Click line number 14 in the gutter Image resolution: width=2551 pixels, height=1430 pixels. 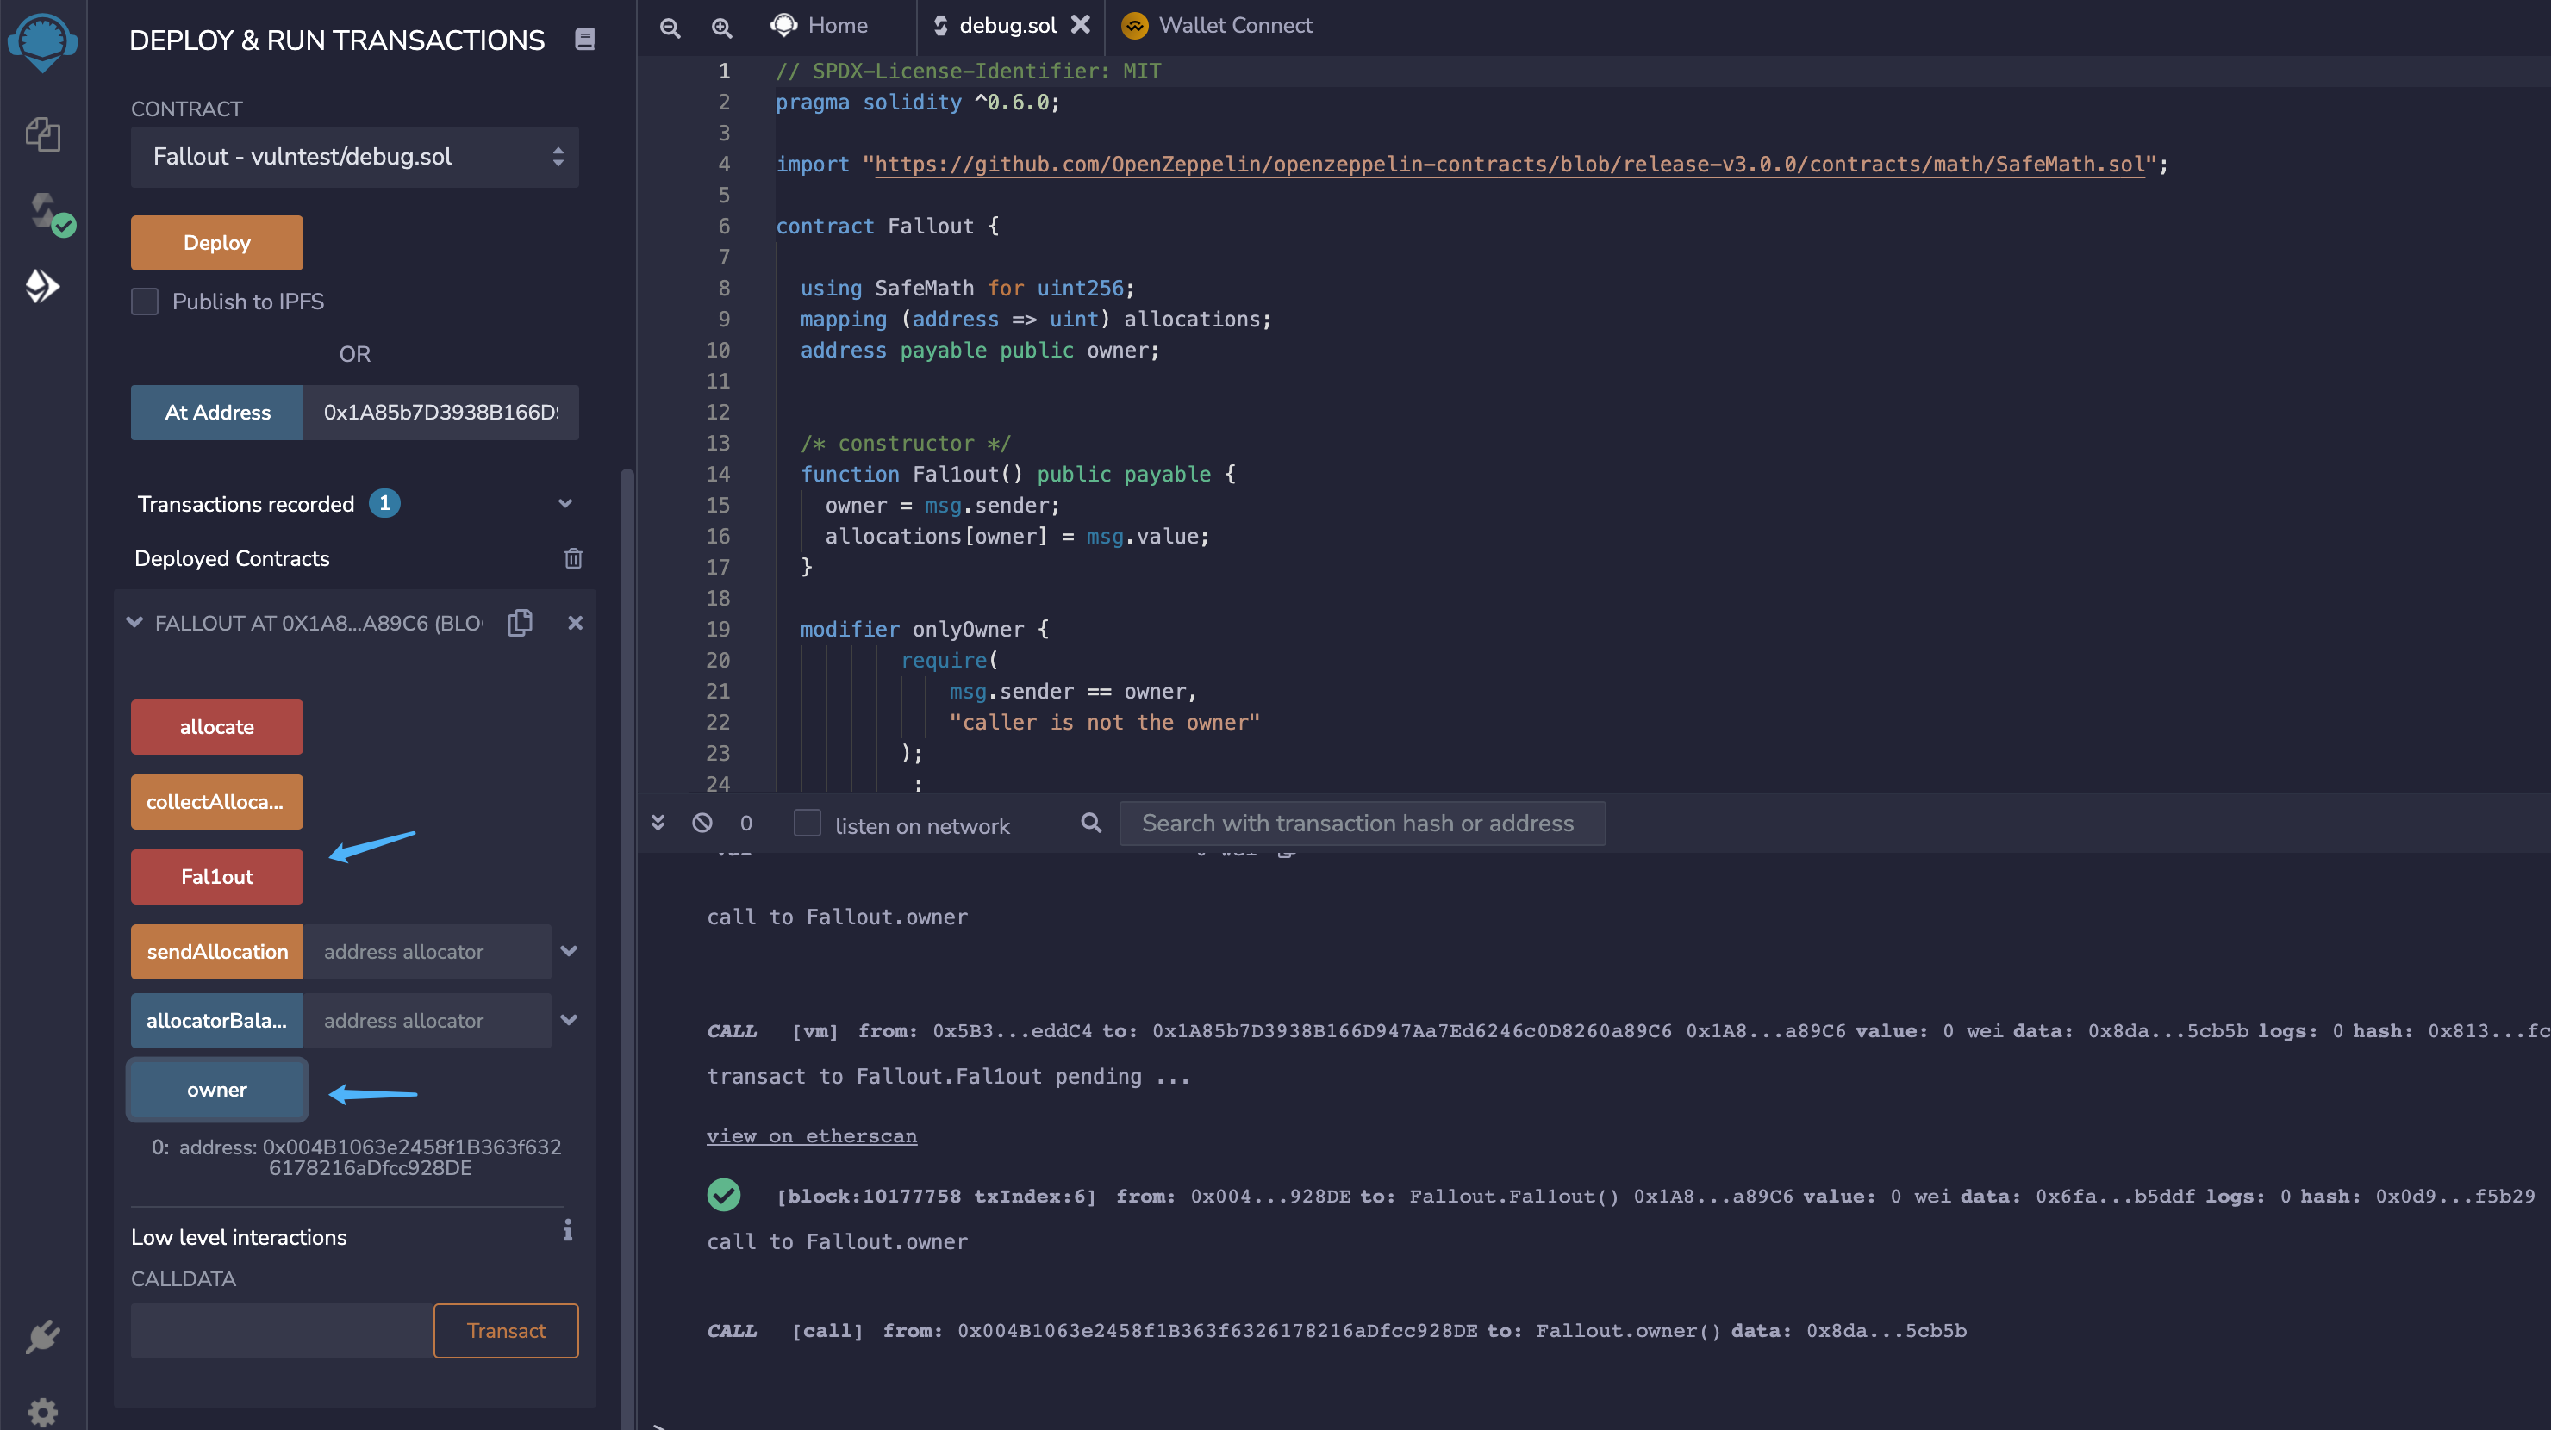718,474
